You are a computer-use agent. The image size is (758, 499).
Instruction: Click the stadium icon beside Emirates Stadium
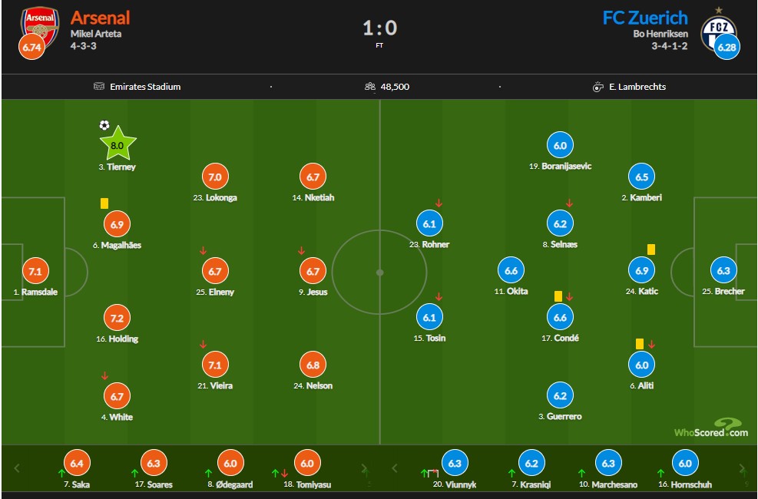point(98,87)
